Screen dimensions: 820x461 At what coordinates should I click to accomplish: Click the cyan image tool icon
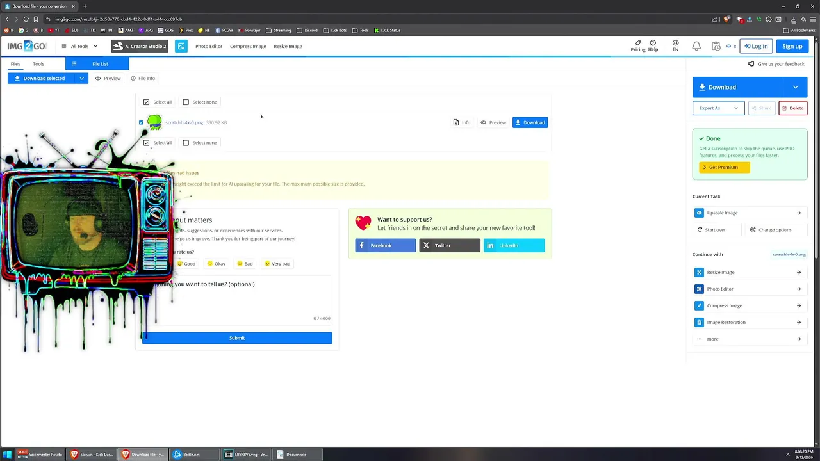coord(181,46)
